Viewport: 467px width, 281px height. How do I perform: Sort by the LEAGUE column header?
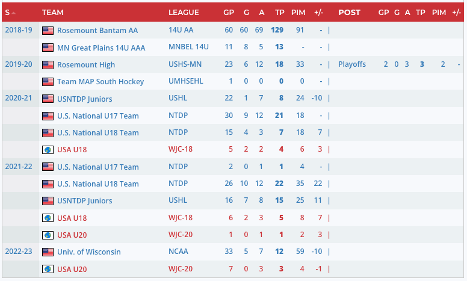tap(184, 12)
